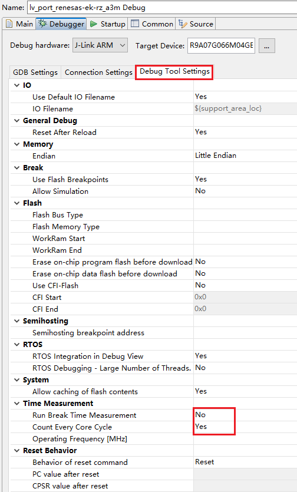The width and height of the screenshot is (297, 492).
Task: Click the Name input field
Action: pyautogui.click(x=162, y=8)
